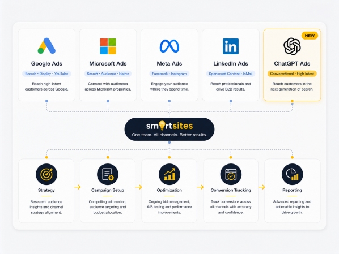Select the Microsoft Ads heading
The height and width of the screenshot is (254, 339).
pyautogui.click(x=108, y=64)
